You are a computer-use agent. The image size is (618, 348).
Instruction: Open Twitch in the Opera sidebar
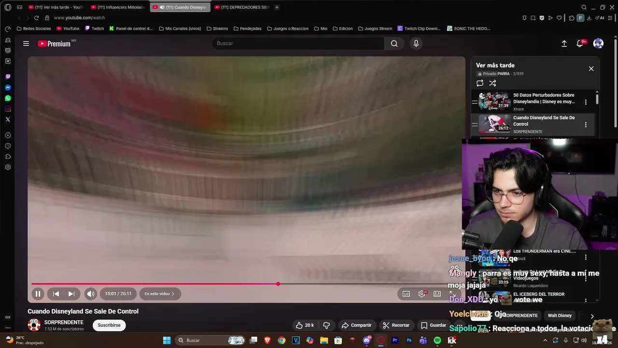pyautogui.click(x=8, y=77)
